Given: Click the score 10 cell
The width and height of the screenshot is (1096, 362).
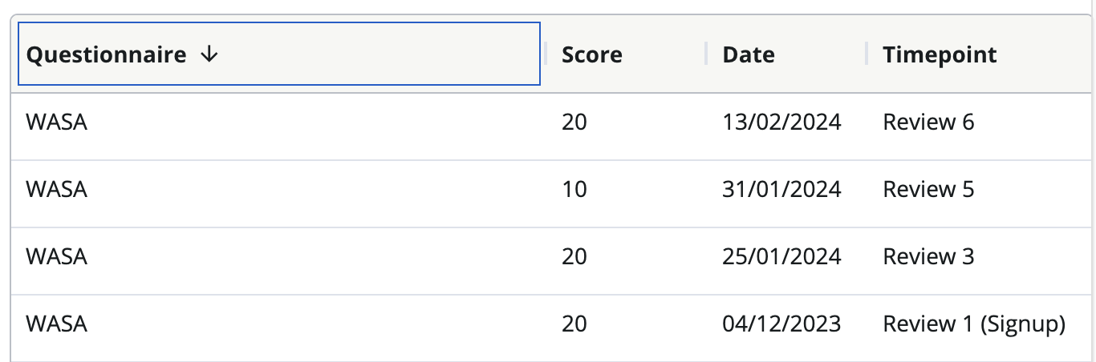Looking at the screenshot, I should click(x=574, y=190).
